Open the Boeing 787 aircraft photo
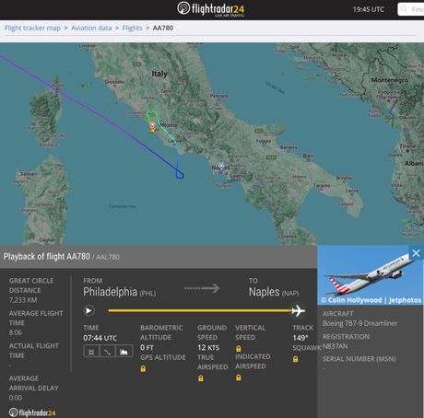Viewport: 424px width, 418px height. click(x=371, y=275)
